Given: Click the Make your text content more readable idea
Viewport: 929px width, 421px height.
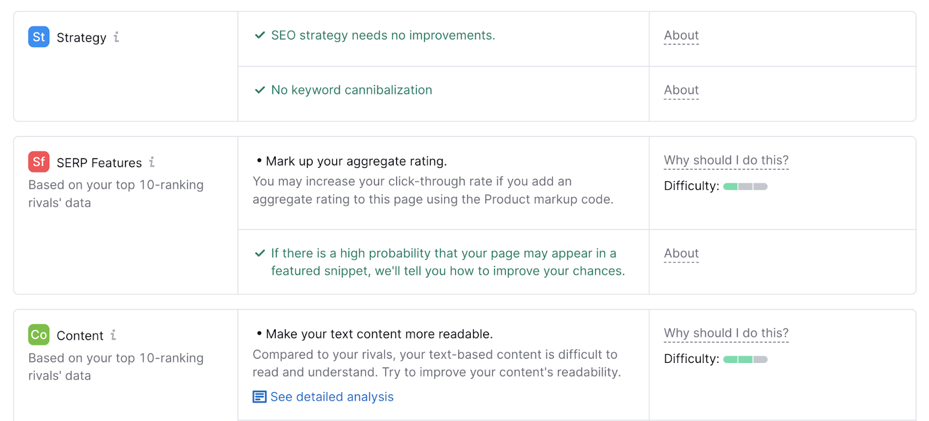Looking at the screenshot, I should point(379,334).
